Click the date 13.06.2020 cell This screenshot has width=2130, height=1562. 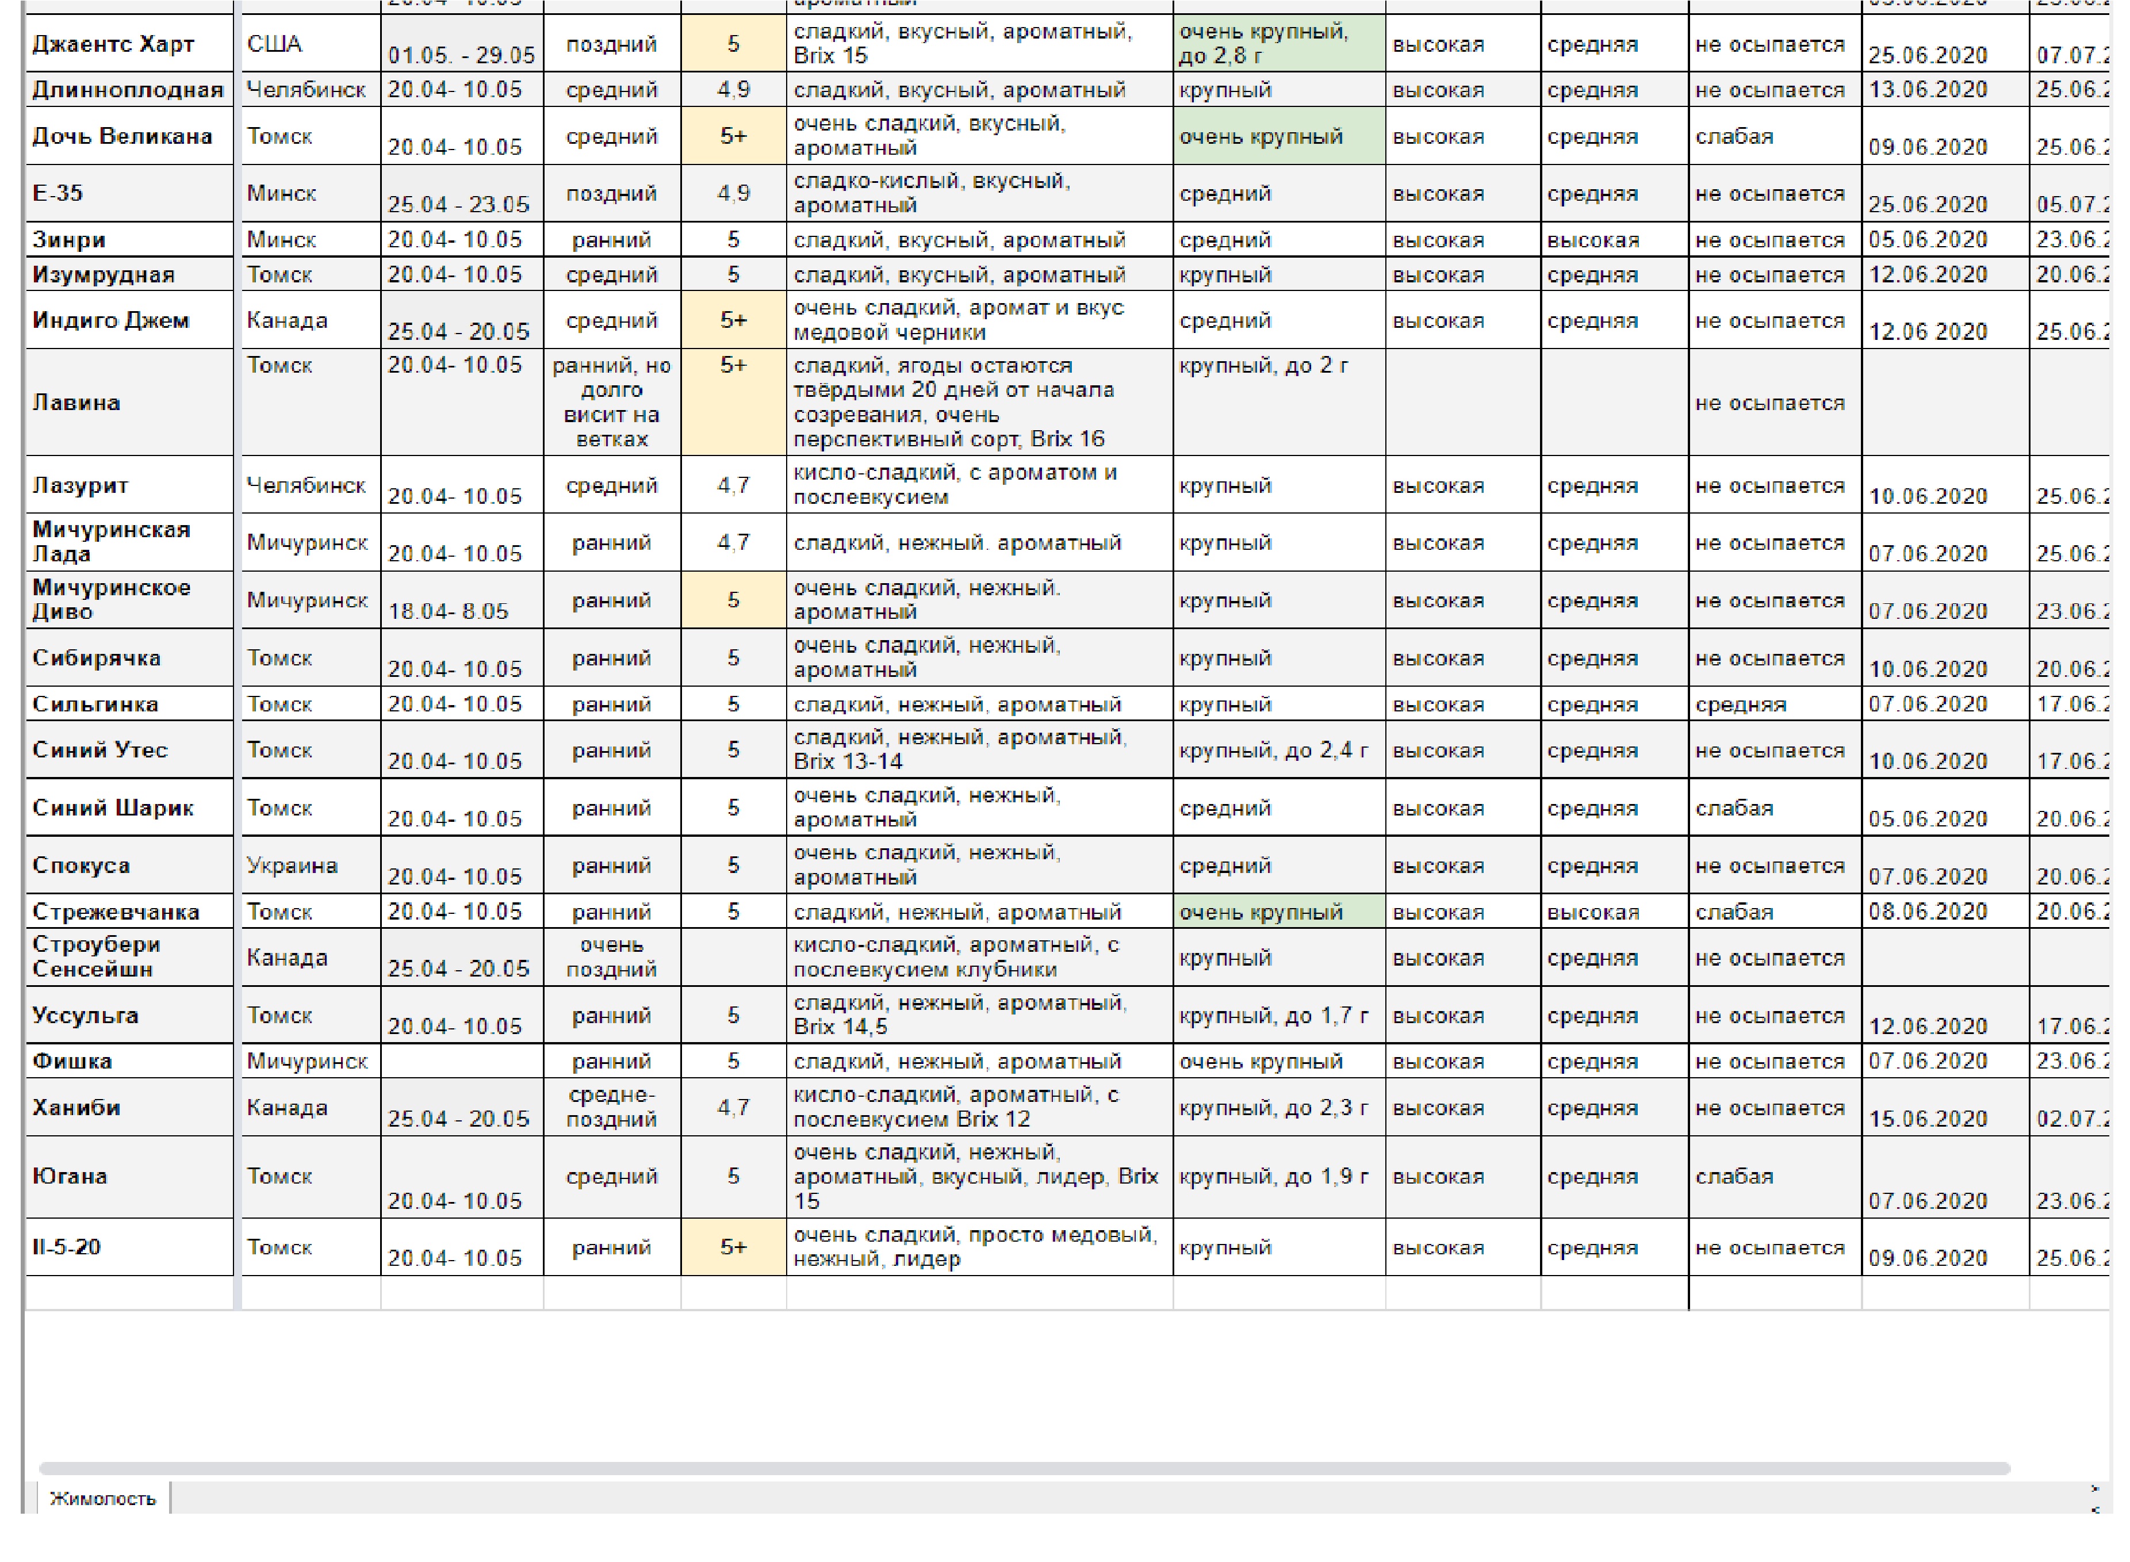[1945, 90]
